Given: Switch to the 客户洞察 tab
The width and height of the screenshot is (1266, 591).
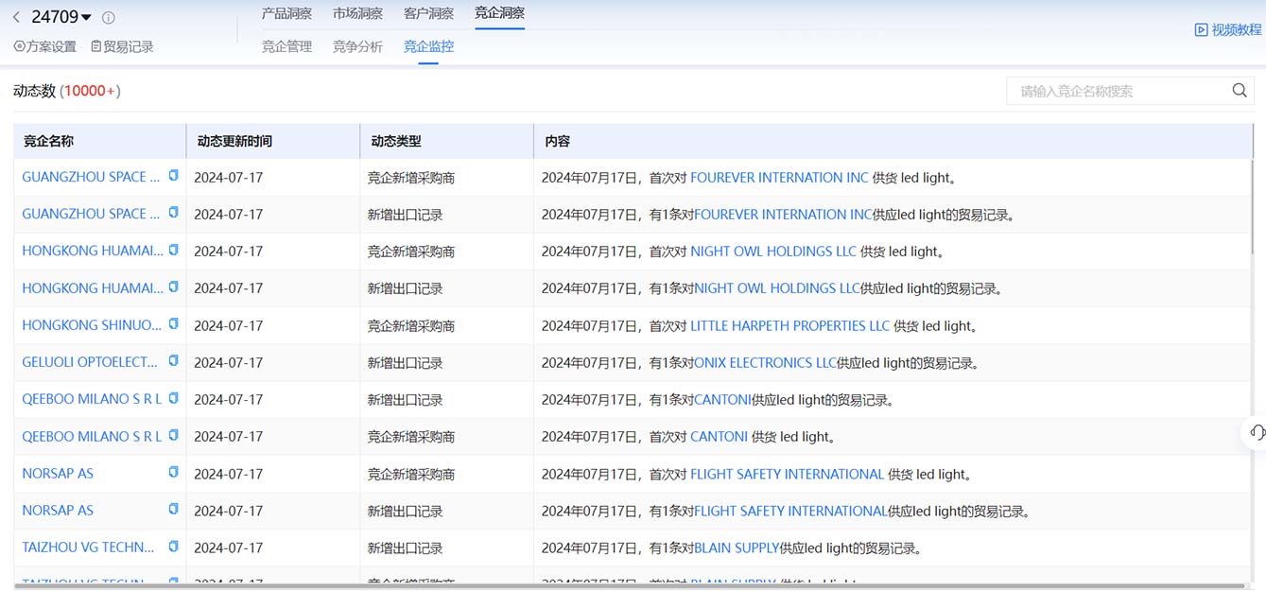Looking at the screenshot, I should tap(428, 13).
